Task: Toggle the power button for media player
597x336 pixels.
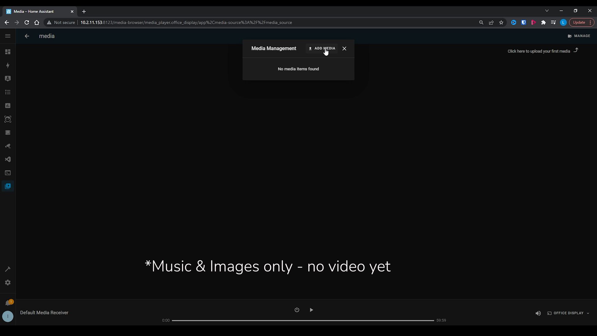Action: tap(297, 310)
